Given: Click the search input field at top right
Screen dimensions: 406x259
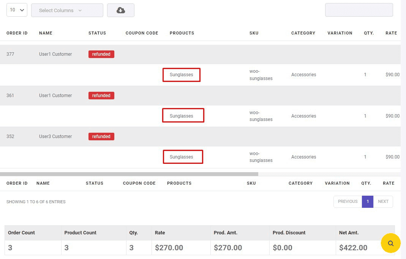Looking at the screenshot, I should tap(359, 10).
